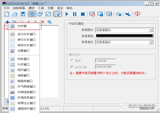Collapse the tree node minus expander
This screenshot has width=160, height=113.
tap(7, 28)
